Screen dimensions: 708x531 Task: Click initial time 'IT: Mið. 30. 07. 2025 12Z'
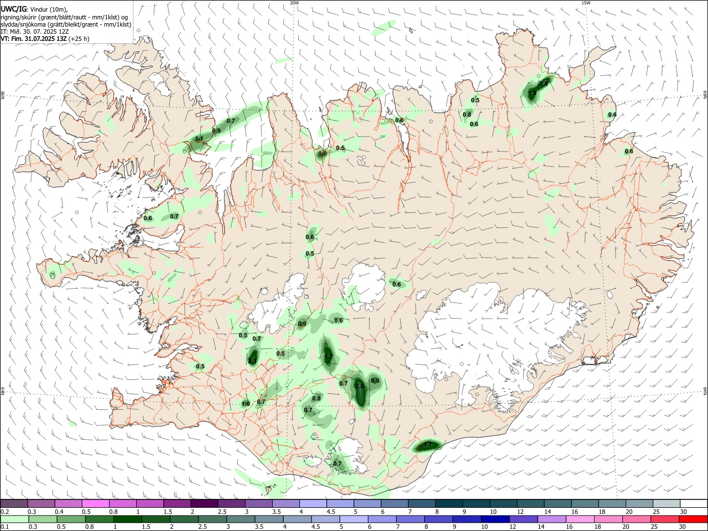point(35,32)
